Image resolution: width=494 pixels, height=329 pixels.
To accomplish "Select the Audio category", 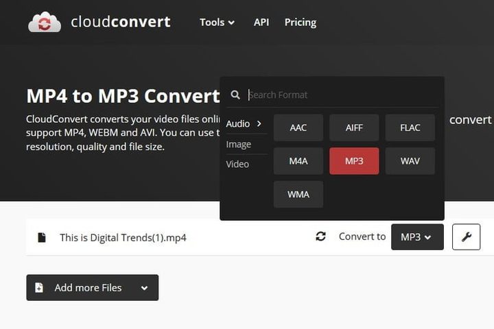I will (244, 124).
